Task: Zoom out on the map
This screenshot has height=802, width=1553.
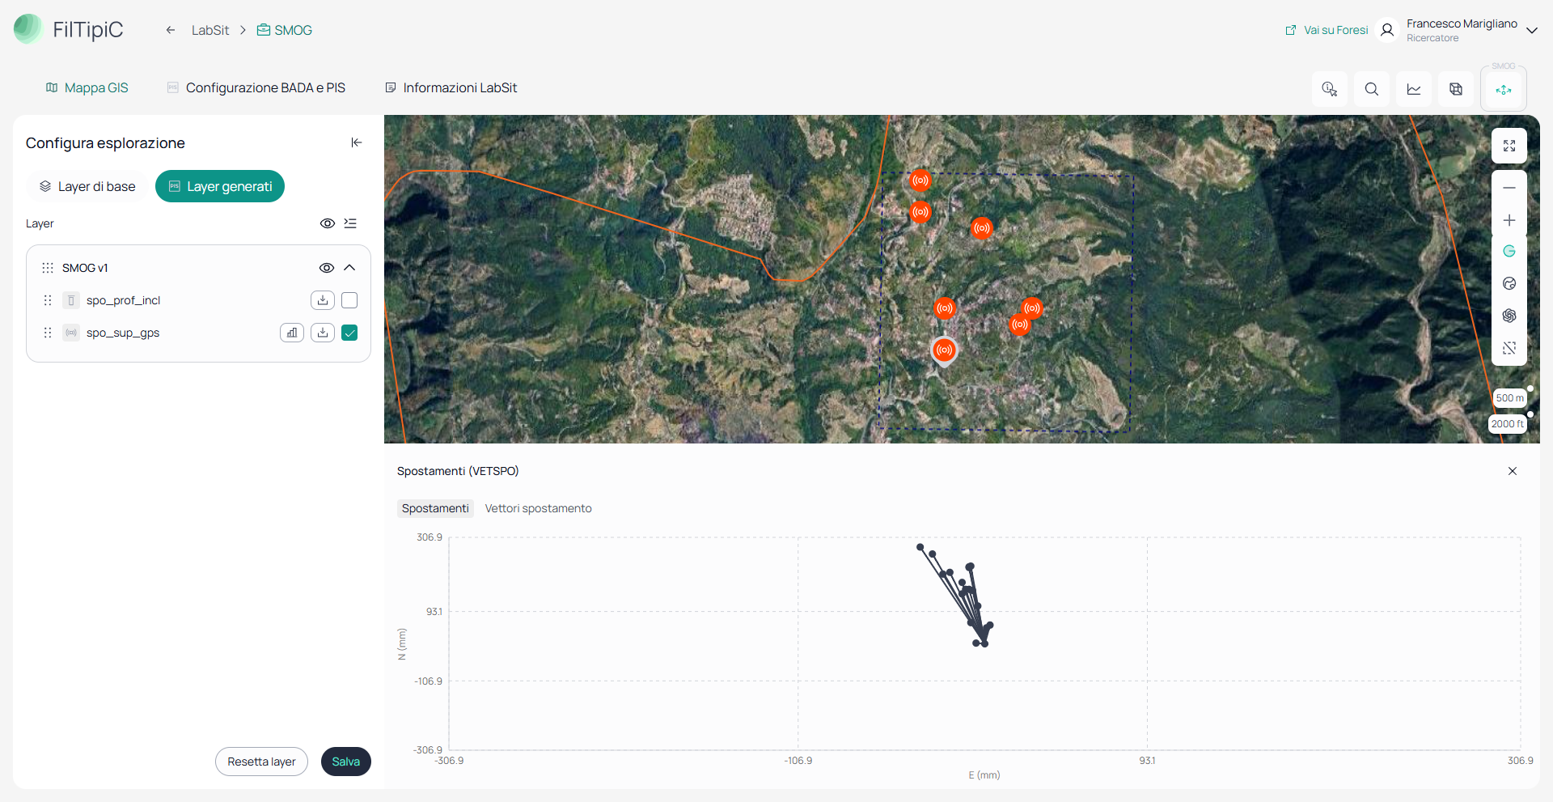Action: point(1509,188)
